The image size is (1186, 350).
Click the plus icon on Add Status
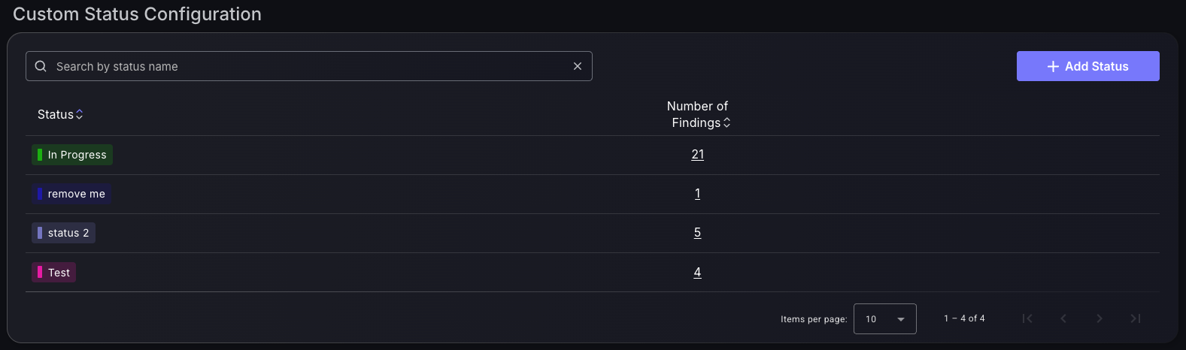pos(1053,66)
